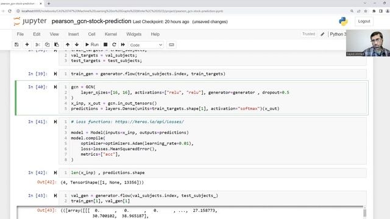This screenshot has width=390, height=219.
Task: Click the output area vertical scrollbar
Action: point(364,213)
